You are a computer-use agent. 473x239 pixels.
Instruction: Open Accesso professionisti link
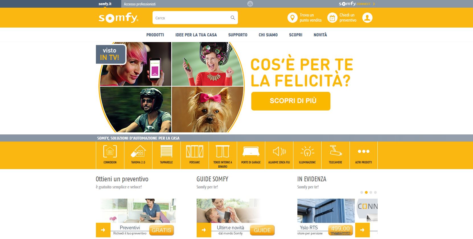[x=140, y=4]
